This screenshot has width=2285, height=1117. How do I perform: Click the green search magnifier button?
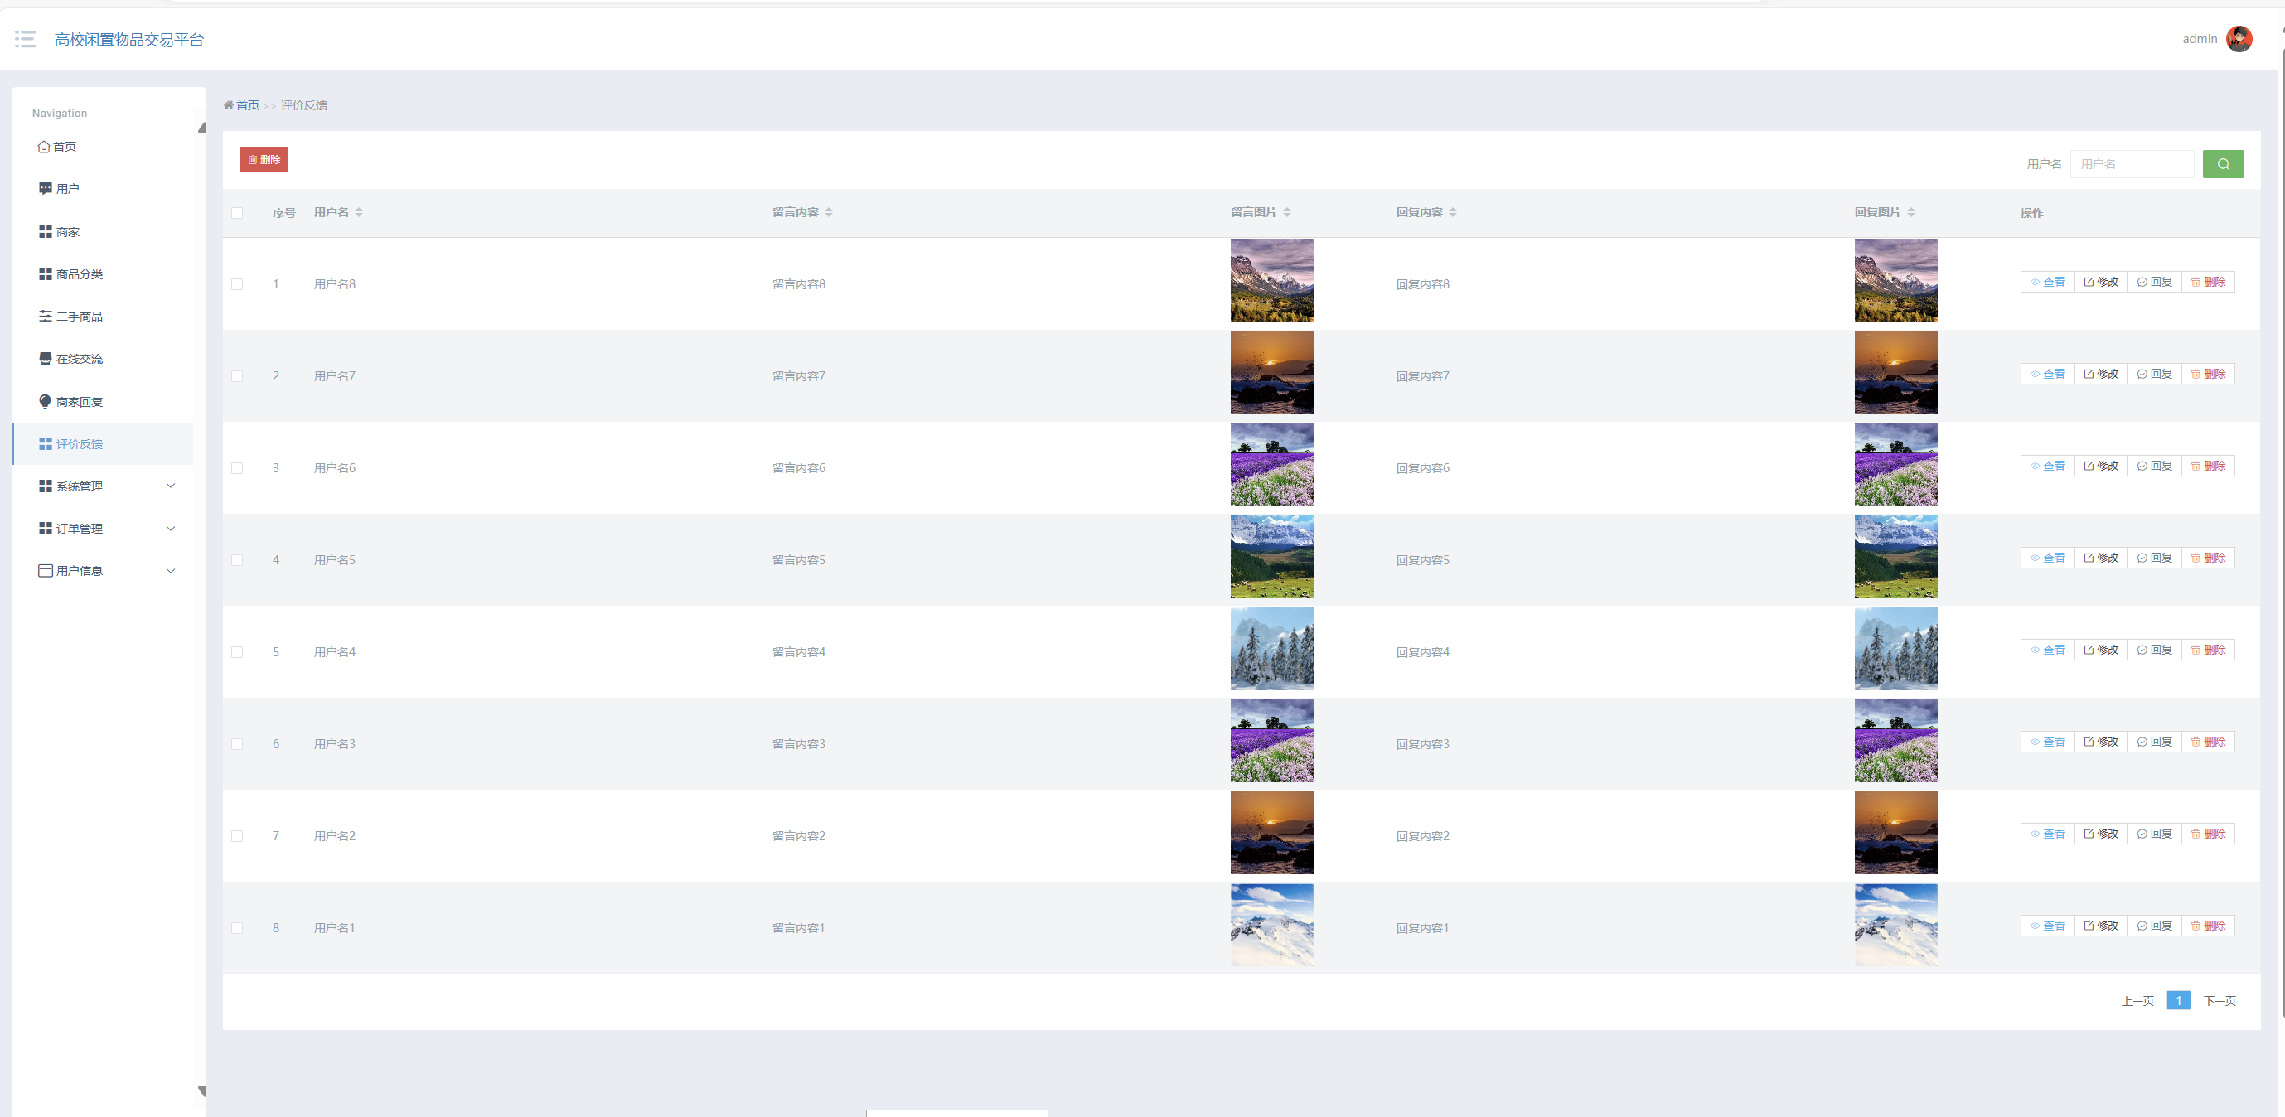(x=2222, y=164)
